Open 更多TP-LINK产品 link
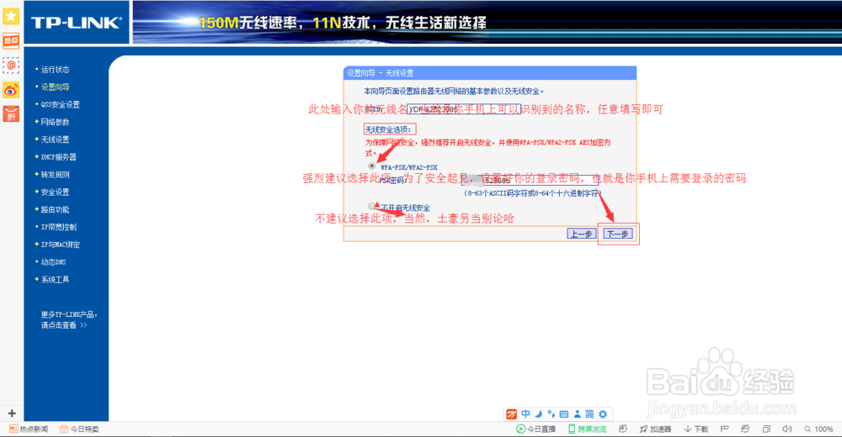The height and width of the screenshot is (437, 842). pyautogui.click(x=69, y=319)
